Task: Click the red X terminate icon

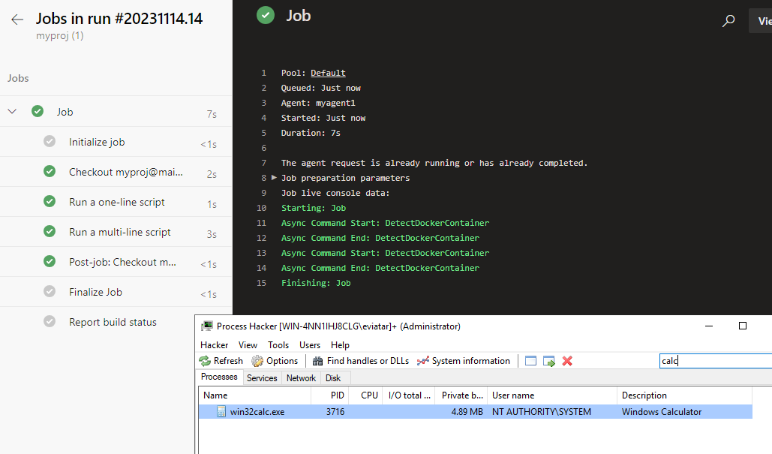Action: pyautogui.click(x=567, y=361)
